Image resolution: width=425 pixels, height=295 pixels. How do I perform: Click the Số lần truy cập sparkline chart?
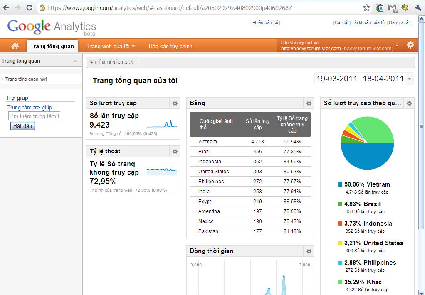pyautogui.click(x=162, y=124)
